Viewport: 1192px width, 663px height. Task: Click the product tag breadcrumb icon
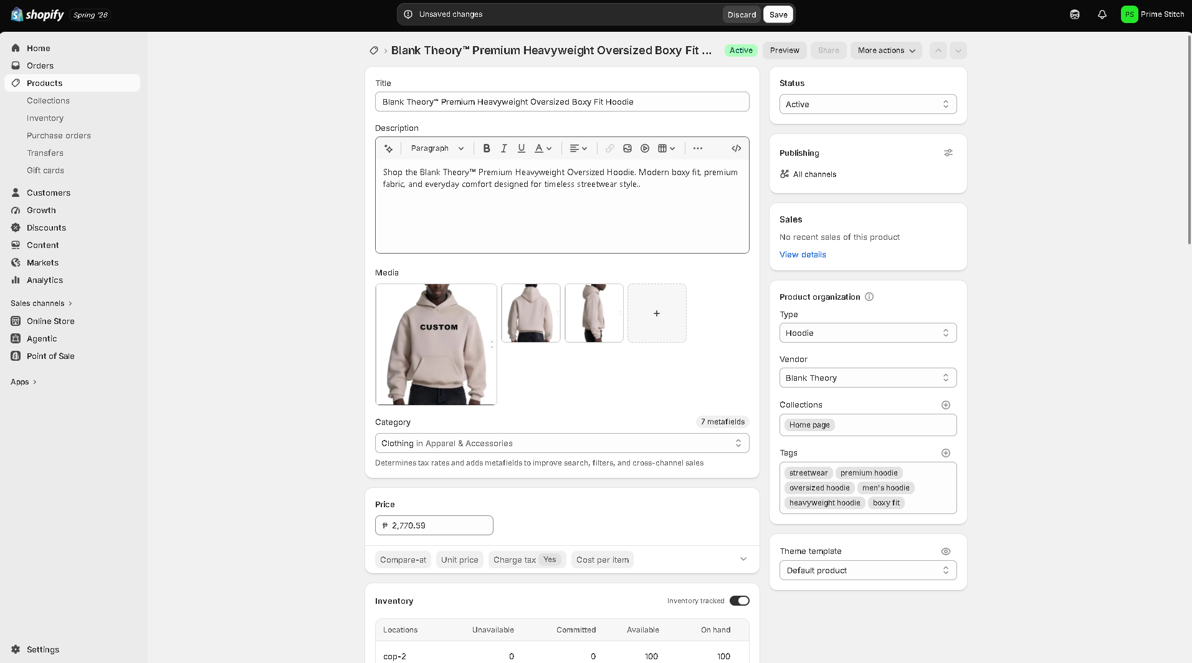[x=374, y=50]
